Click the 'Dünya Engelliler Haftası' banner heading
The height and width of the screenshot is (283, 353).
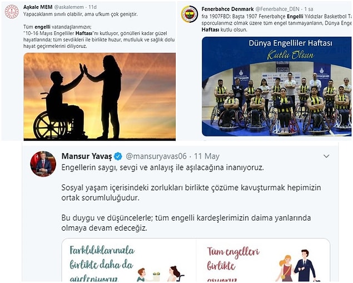[x=290, y=43]
